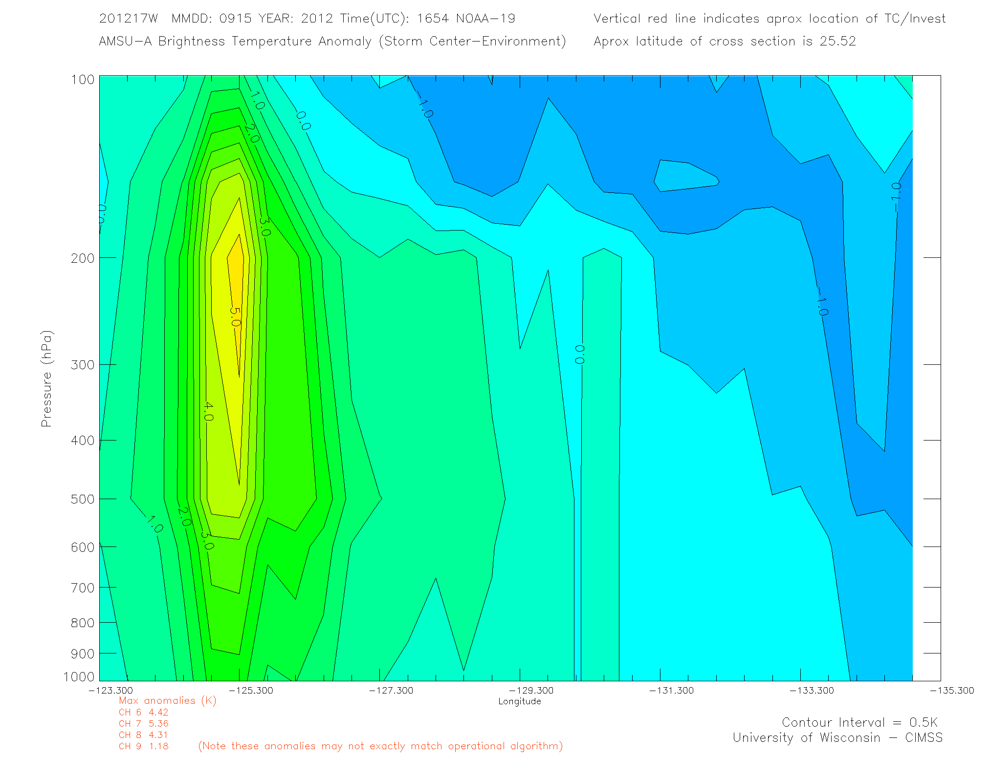This screenshot has height=757, width=990.
Task: Click the Pressure (hPa) axis title
Action: click(x=46, y=379)
